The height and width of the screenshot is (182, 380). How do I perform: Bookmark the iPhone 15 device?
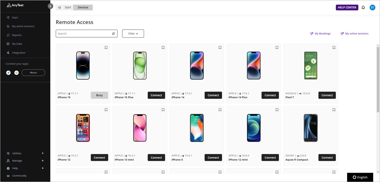tap(106, 48)
